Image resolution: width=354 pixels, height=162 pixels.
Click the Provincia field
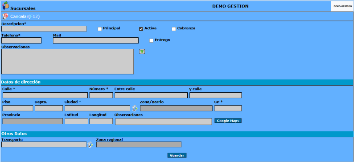[x=33, y=121]
